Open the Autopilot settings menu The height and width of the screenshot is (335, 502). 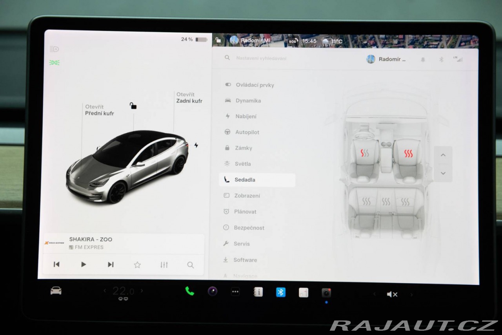(247, 132)
